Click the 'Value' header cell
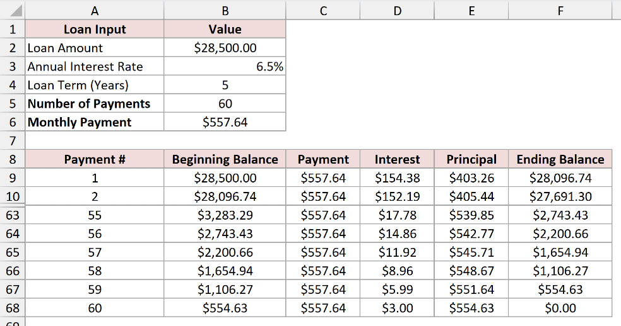Screen dimensions: 621x326 [225, 29]
